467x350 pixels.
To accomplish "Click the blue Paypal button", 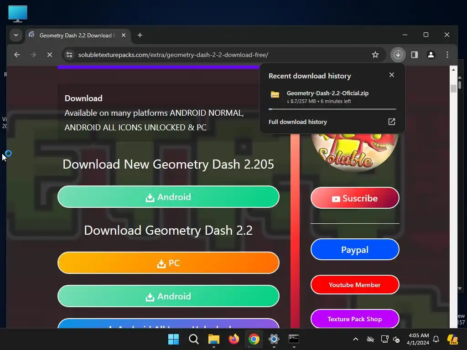I will [x=355, y=249].
